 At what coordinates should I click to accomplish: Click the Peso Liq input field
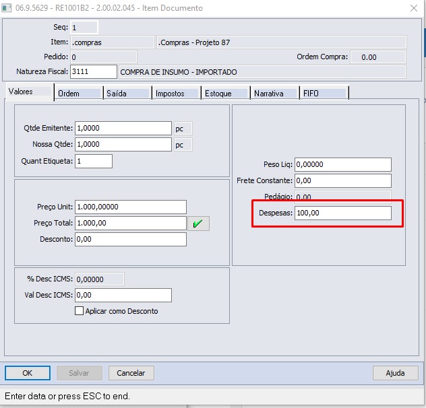tap(343, 164)
